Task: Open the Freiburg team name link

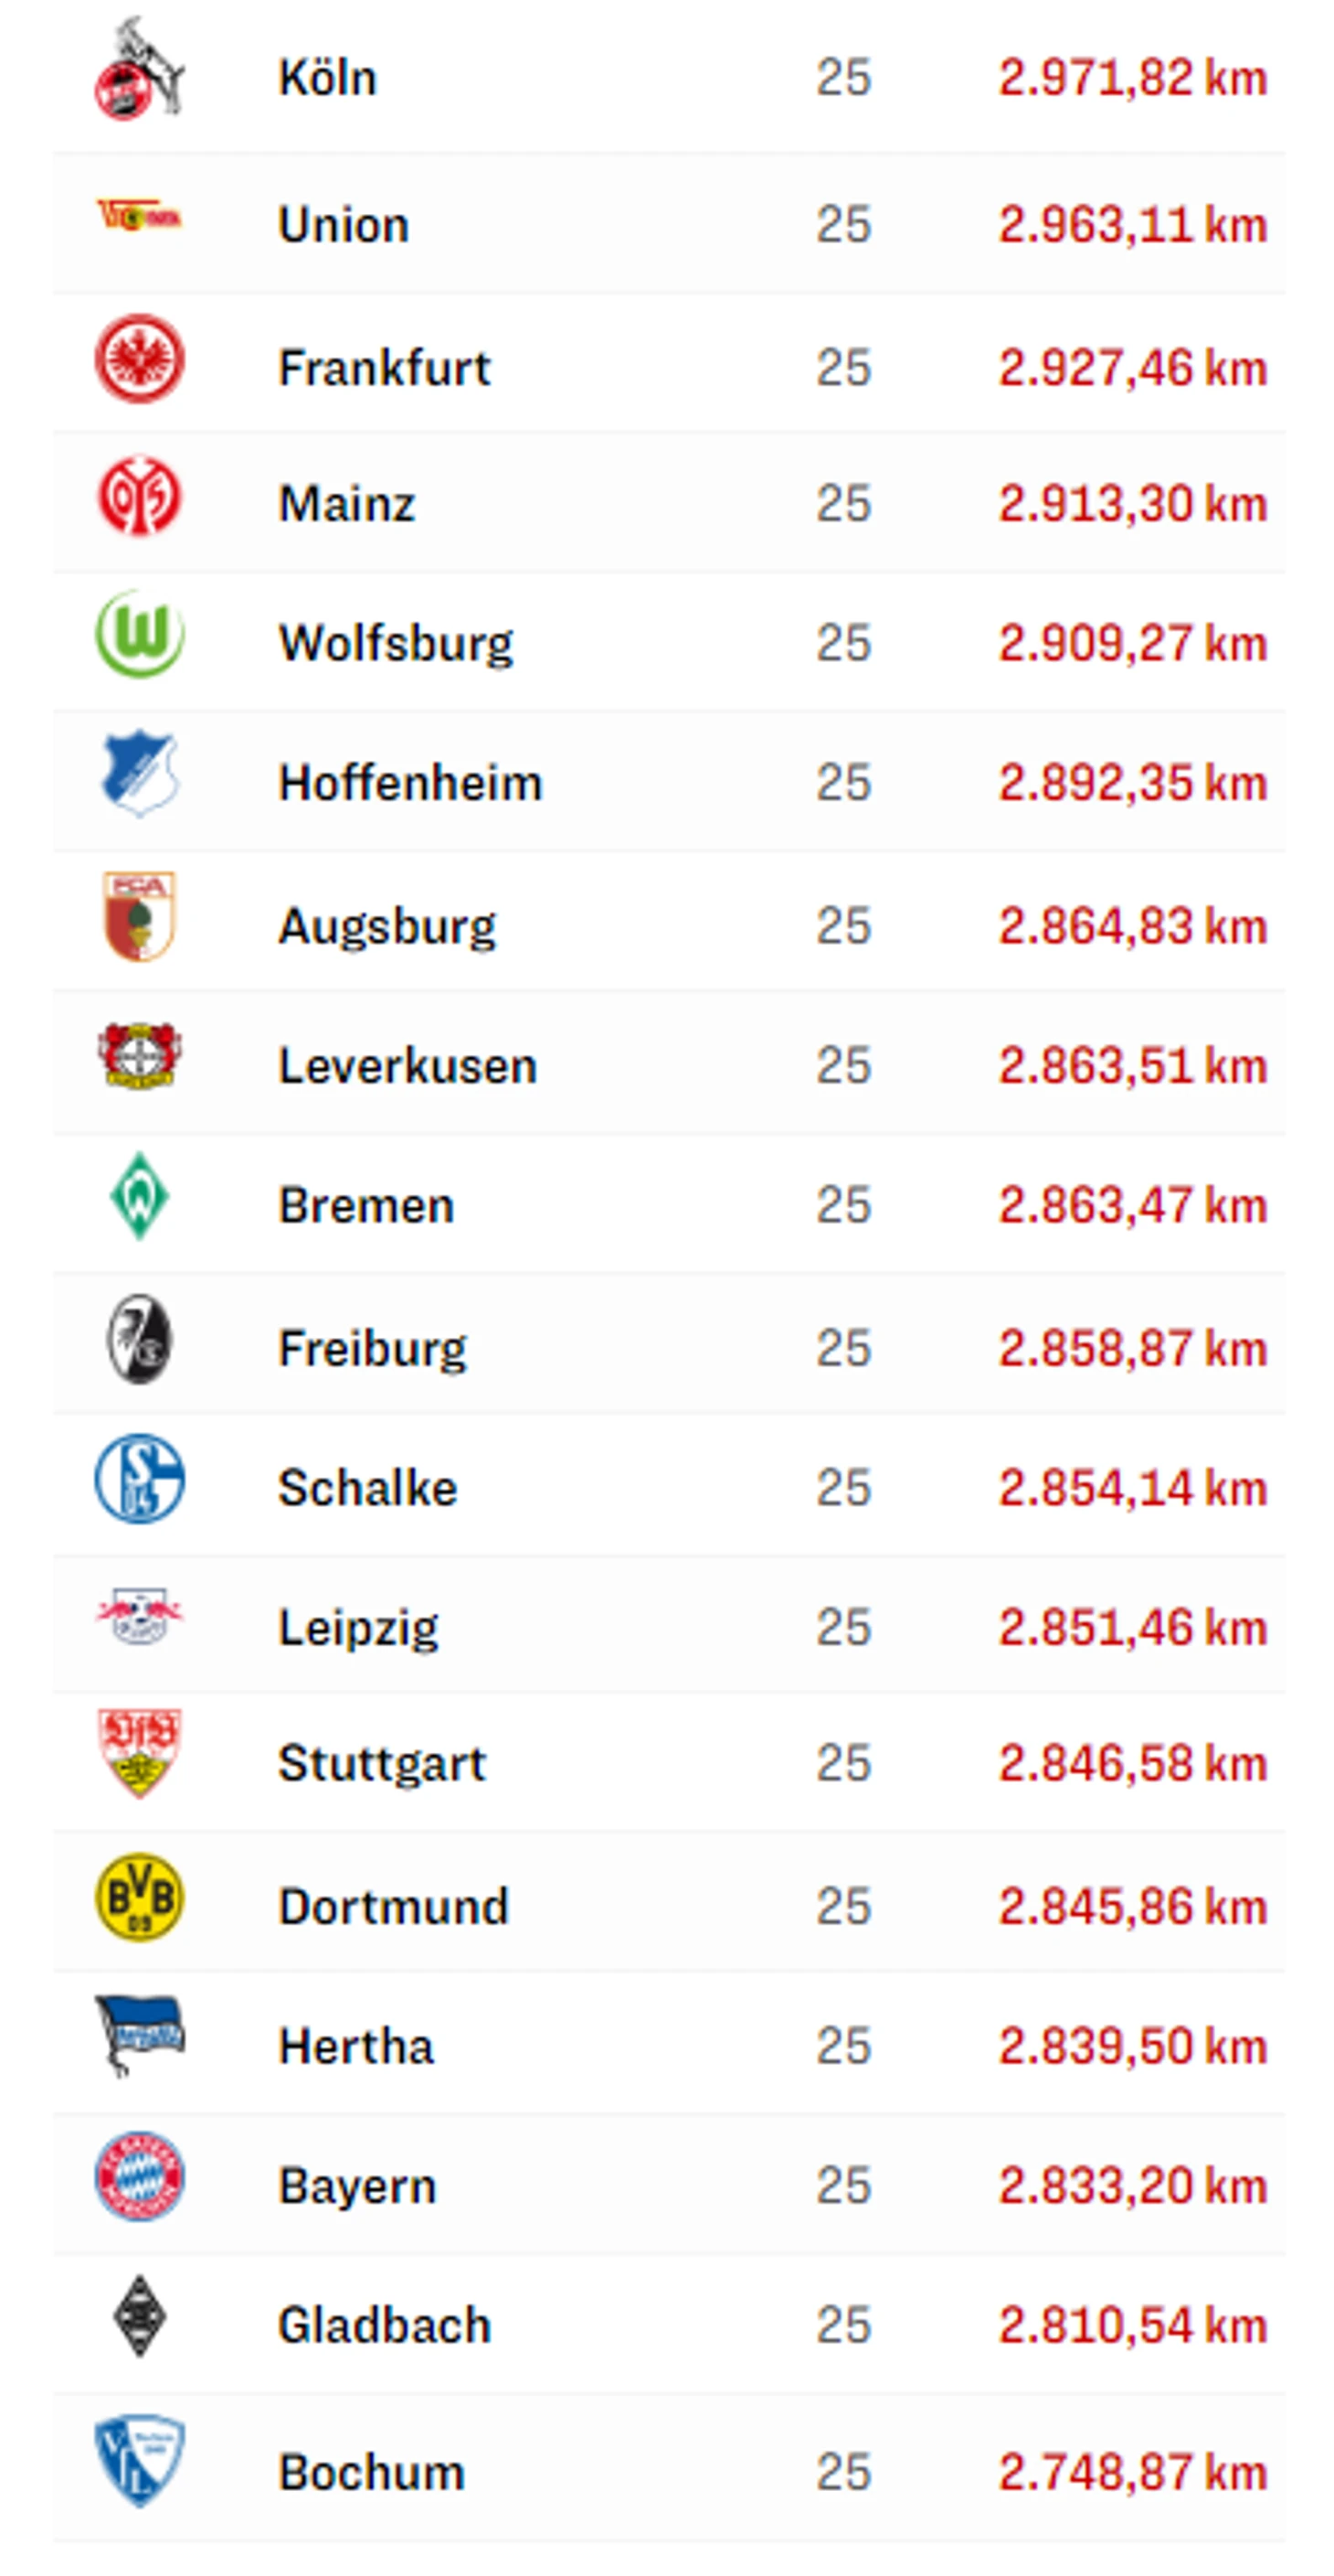Action: click(372, 1348)
